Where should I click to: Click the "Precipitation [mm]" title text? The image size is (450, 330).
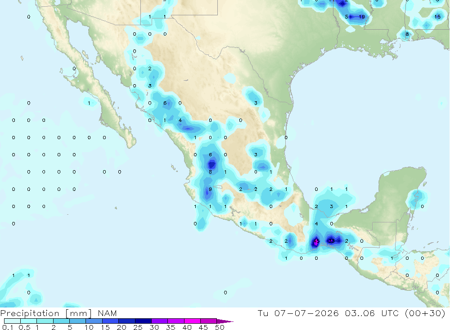click(x=46, y=313)
